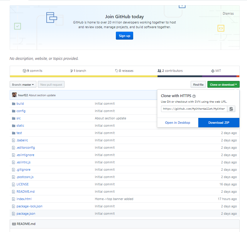Click the config folder icon
247x232 pixels.
click(x=13, y=111)
